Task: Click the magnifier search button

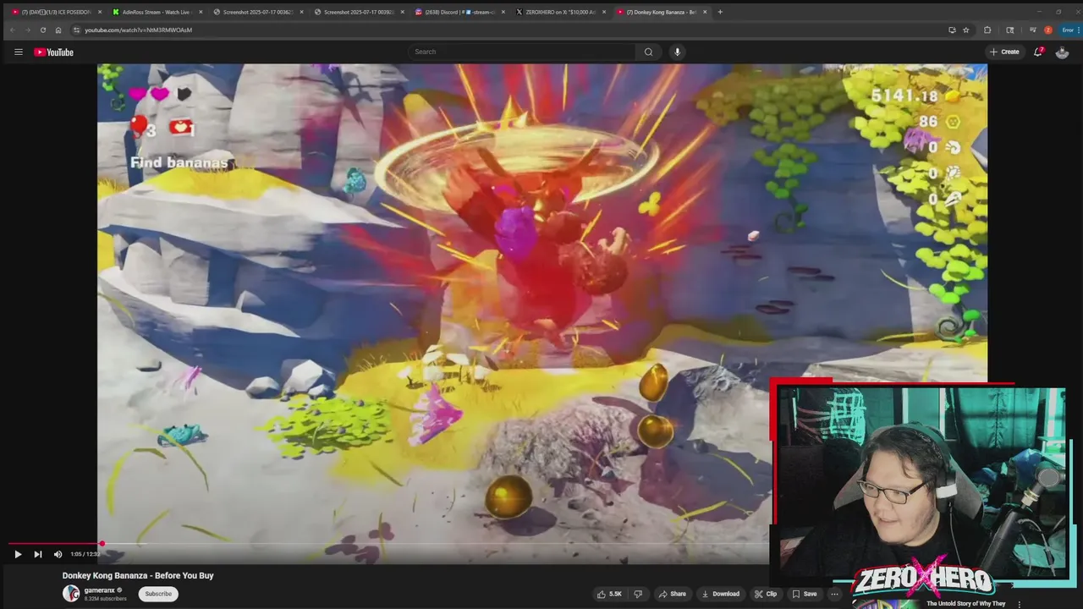Action: click(x=648, y=52)
